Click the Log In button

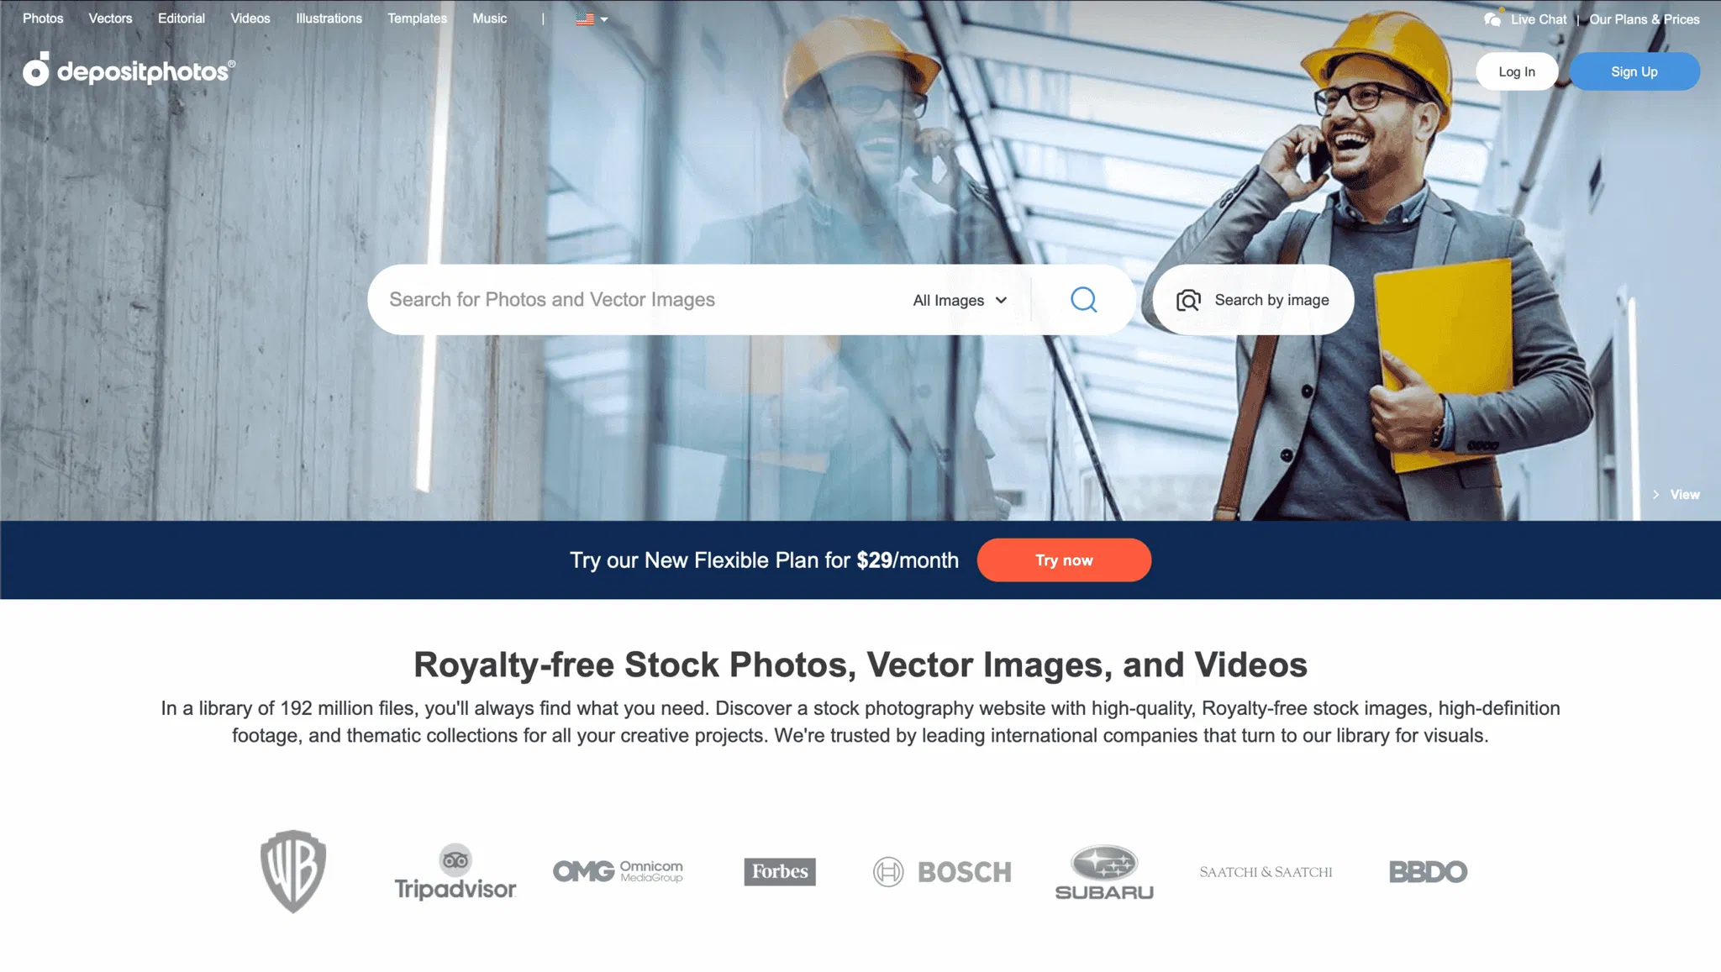point(1517,71)
